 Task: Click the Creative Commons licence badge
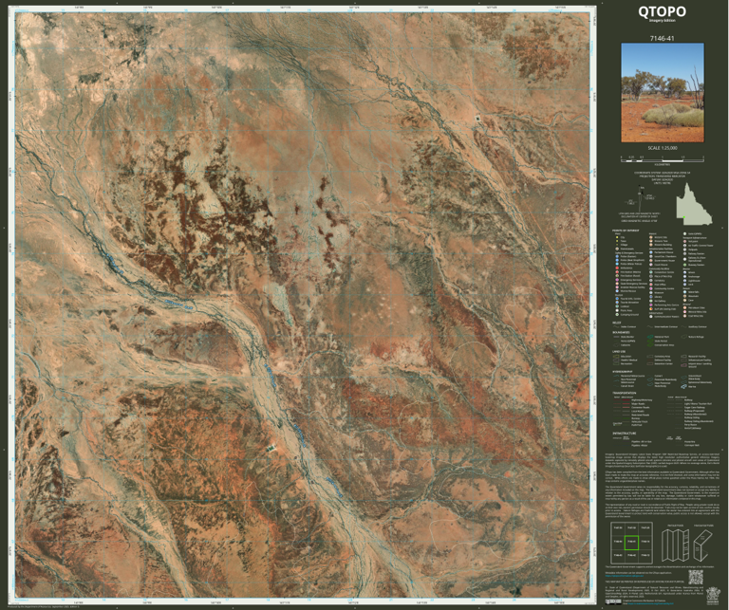click(613, 602)
